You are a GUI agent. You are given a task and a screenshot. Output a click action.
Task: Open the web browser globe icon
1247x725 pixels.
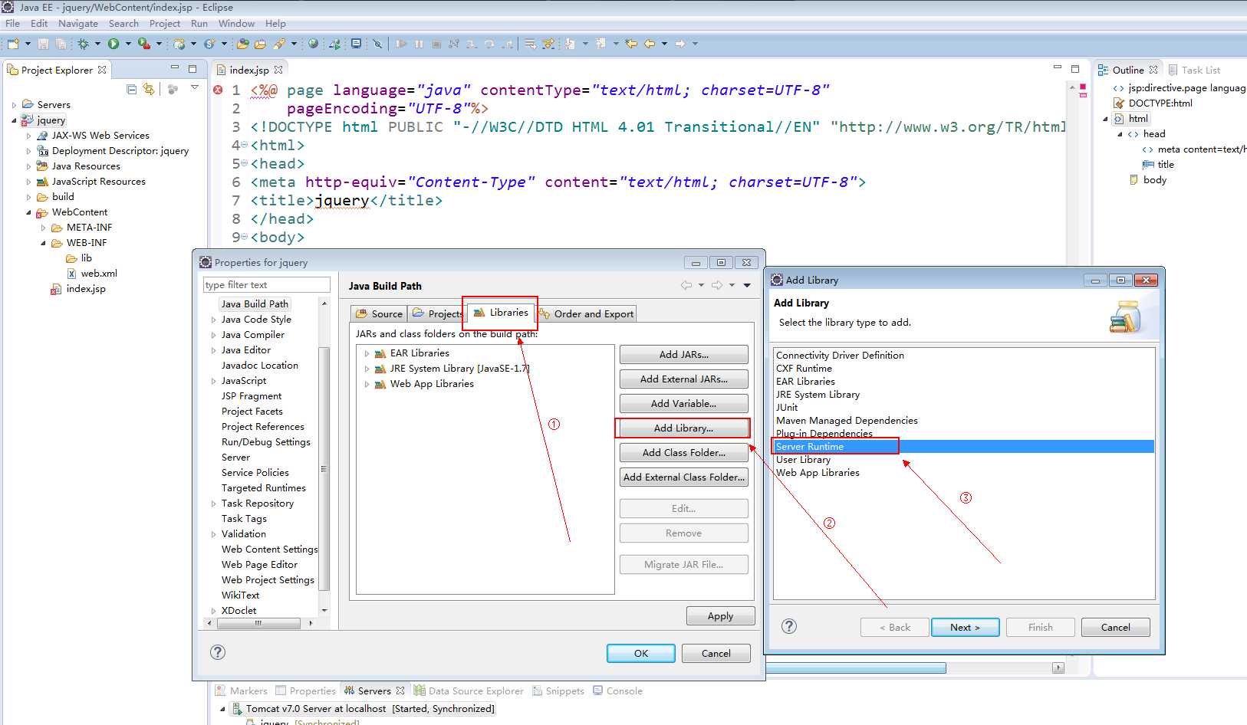click(313, 44)
